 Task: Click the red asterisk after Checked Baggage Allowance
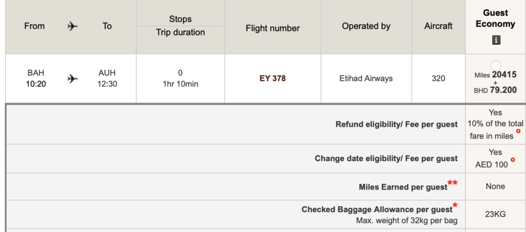(x=455, y=206)
